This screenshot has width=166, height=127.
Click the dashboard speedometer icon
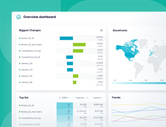(x=19, y=17)
